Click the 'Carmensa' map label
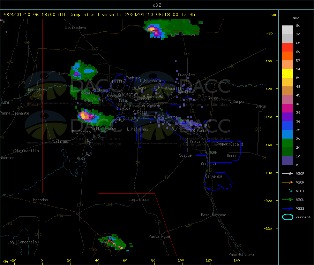Screen dimensions: 314x265 pyautogui.click(x=214, y=176)
